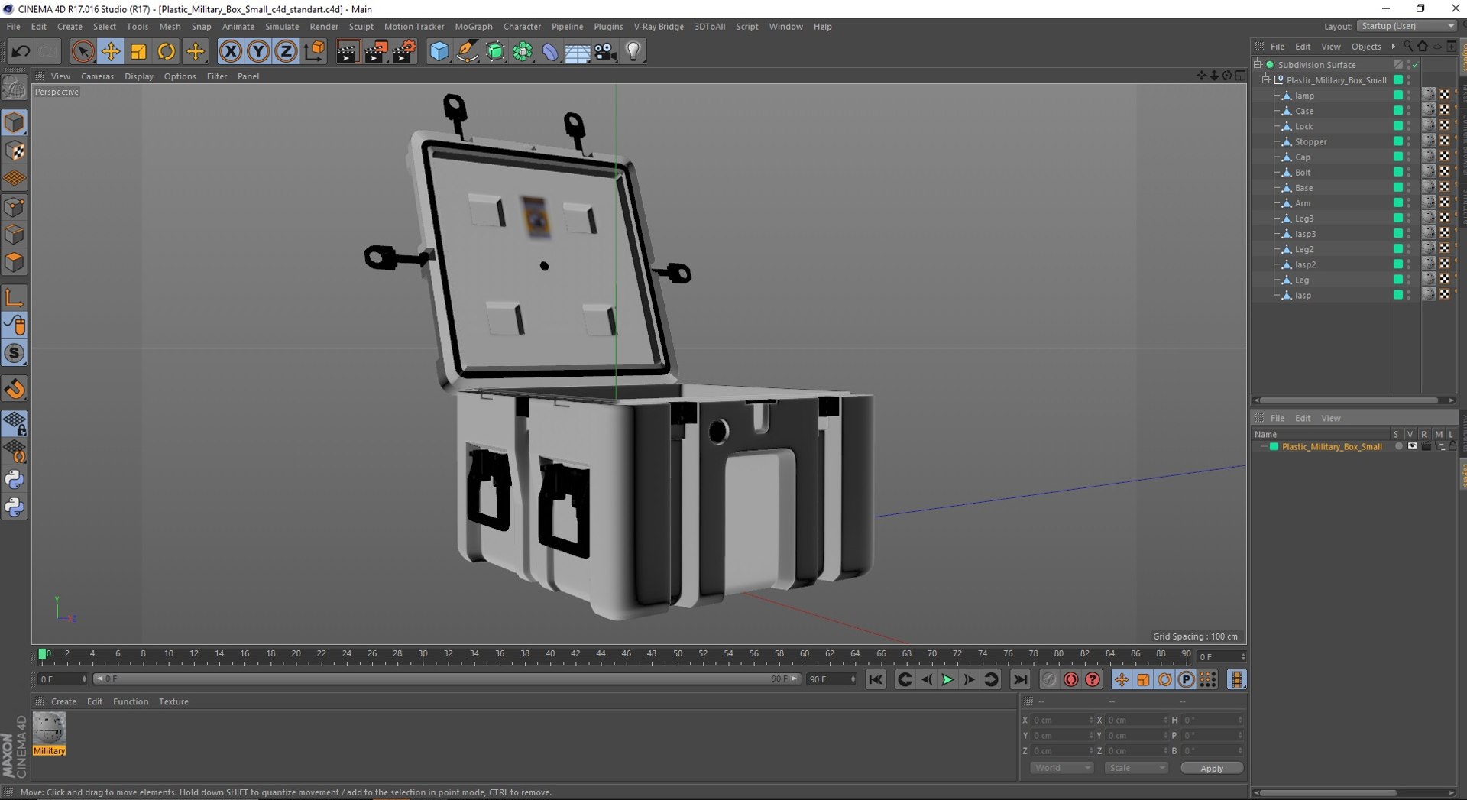The image size is (1467, 800).
Task: Switch to Edges mode
Action: coord(15,234)
